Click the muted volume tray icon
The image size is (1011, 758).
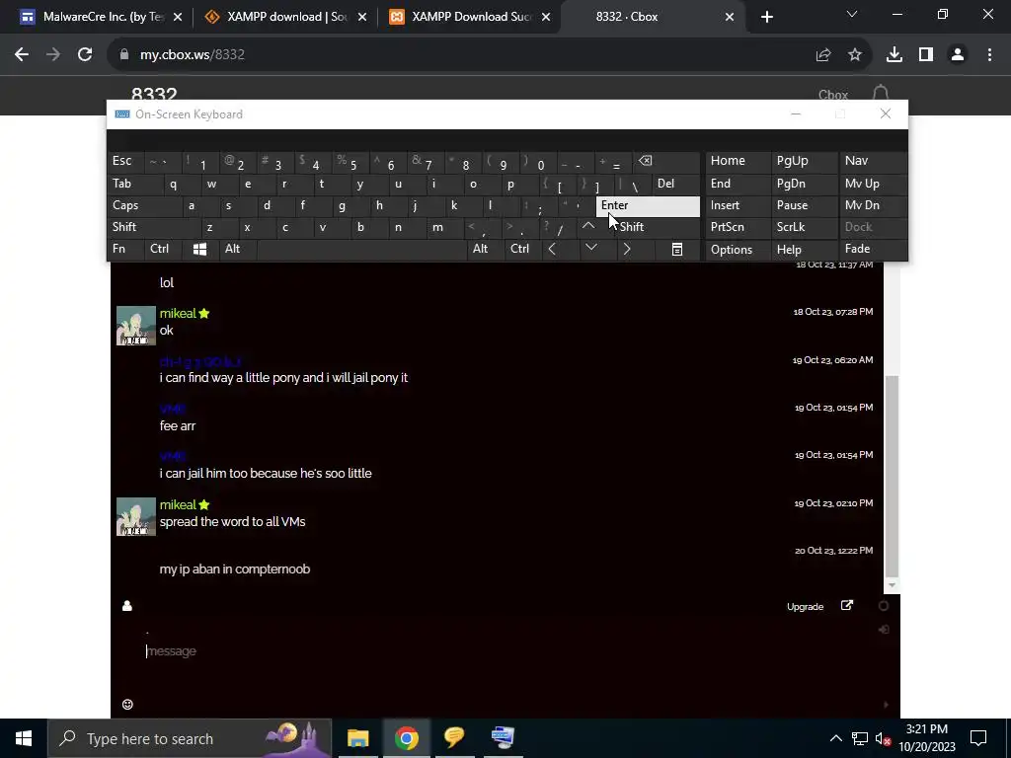883,738
